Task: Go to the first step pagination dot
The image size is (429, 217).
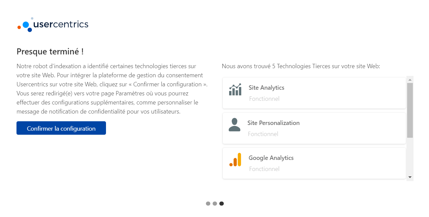Action: pyautogui.click(x=208, y=204)
